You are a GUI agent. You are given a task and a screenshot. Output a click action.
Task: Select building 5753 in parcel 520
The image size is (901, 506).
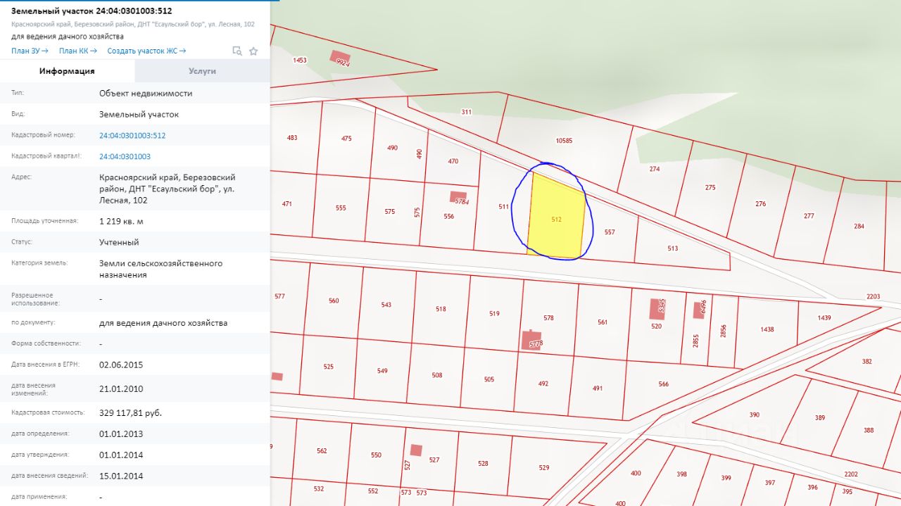(658, 307)
